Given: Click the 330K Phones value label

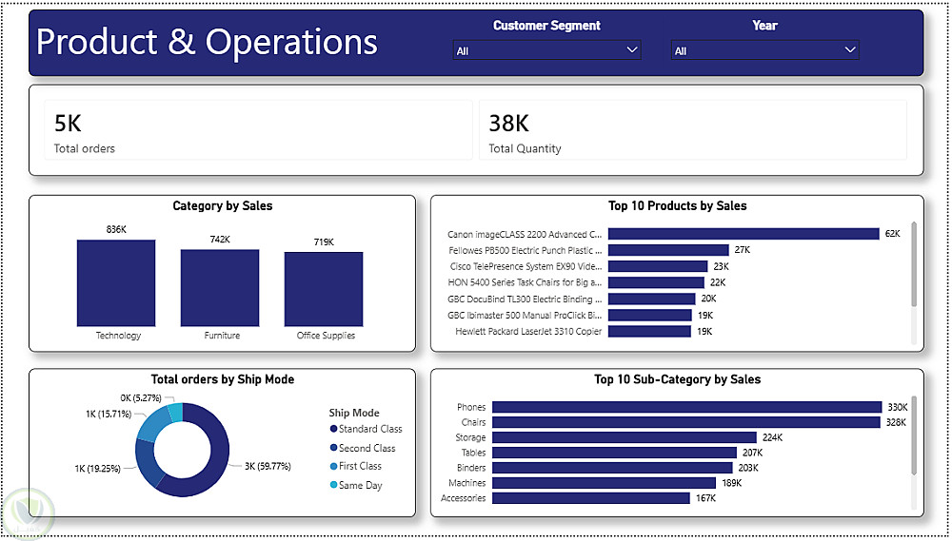Looking at the screenshot, I should click(x=897, y=407).
